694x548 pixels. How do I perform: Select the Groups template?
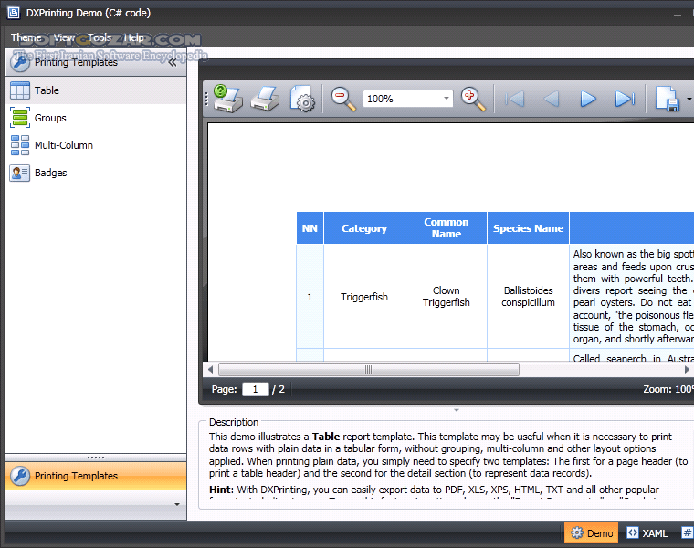click(50, 118)
